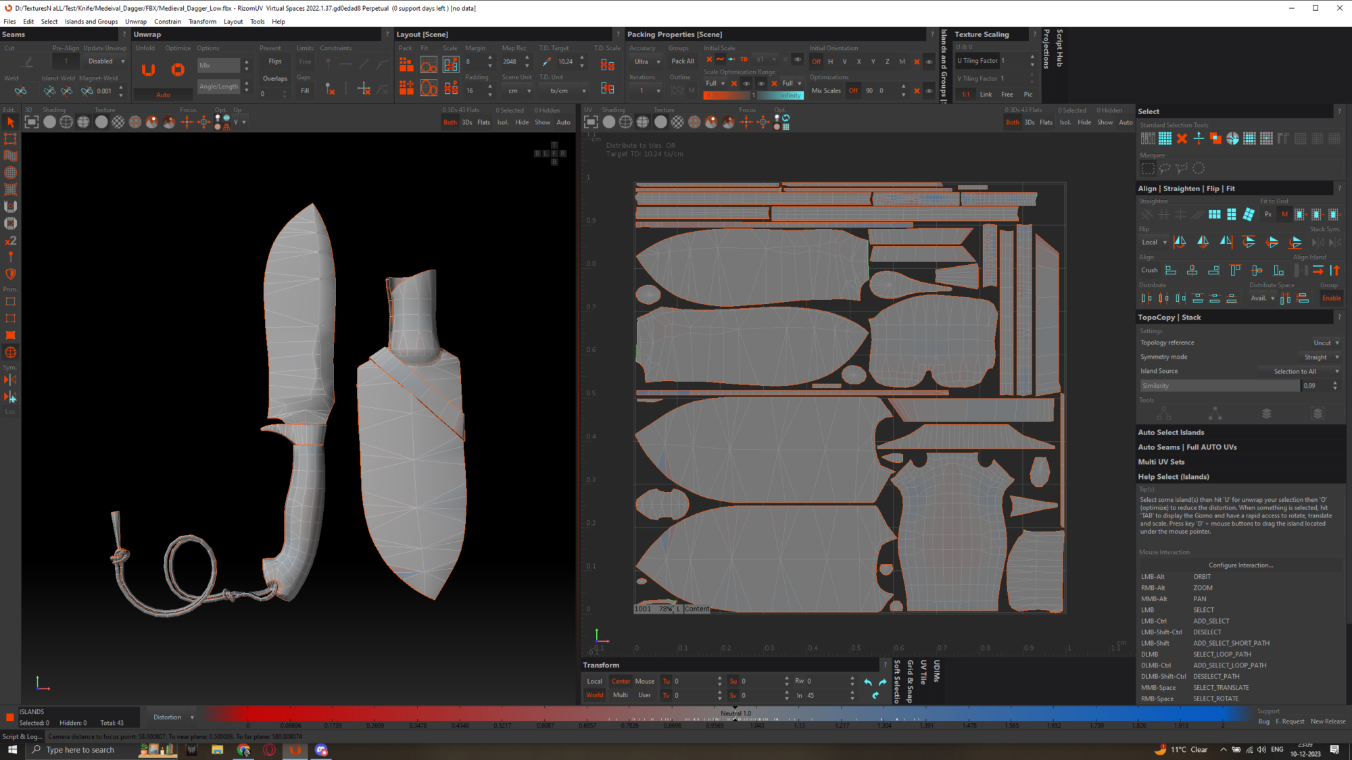Select the Edit arrow tool in left toolbar
The image size is (1352, 760).
click(10, 122)
